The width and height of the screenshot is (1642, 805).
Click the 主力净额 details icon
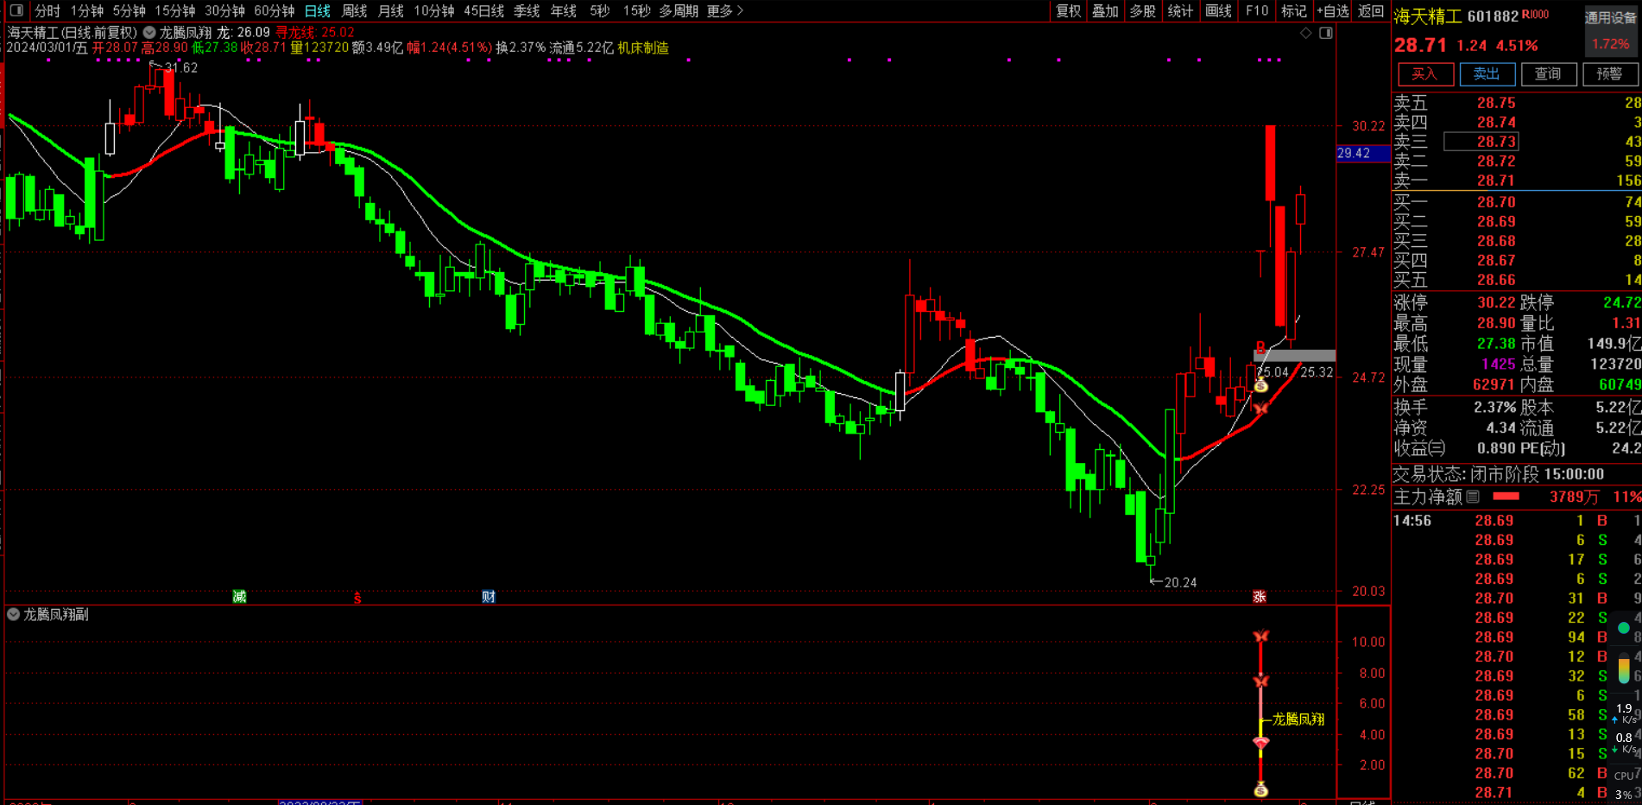pyautogui.click(x=1473, y=497)
